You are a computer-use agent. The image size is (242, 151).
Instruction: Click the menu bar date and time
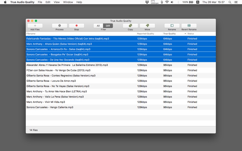coord(213,2)
